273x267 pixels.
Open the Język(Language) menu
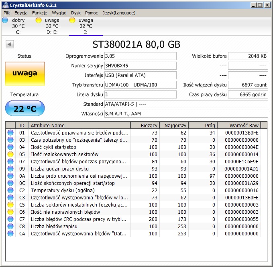pyautogui.click(x=119, y=13)
